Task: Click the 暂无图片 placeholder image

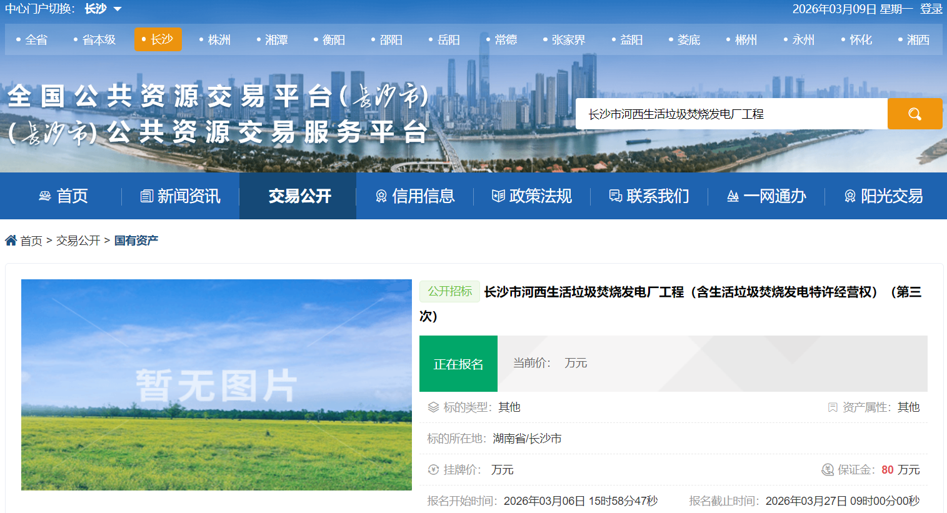Action: [216, 384]
